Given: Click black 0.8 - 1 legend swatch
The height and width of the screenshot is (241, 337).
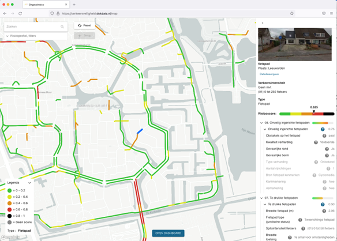Looking at the screenshot, I should click(9, 216).
